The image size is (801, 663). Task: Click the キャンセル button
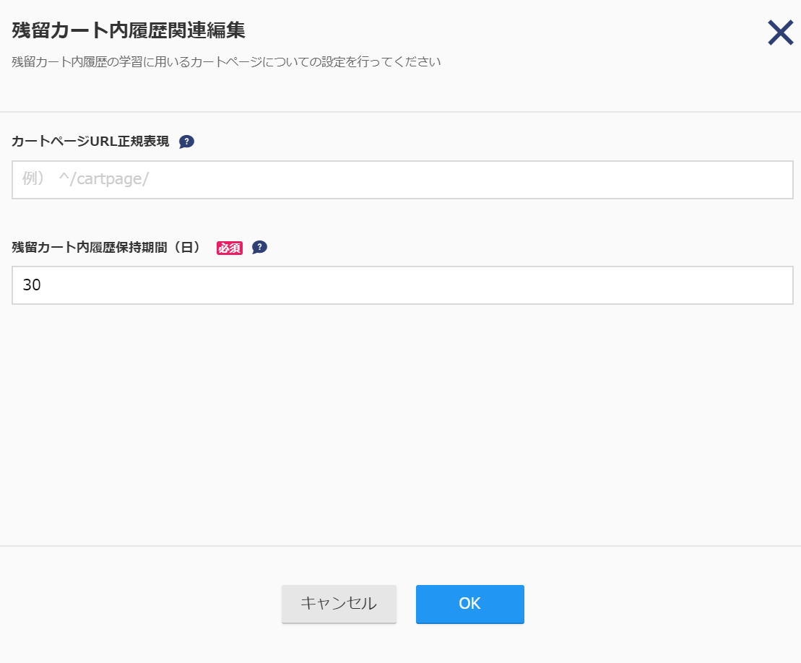tap(339, 604)
